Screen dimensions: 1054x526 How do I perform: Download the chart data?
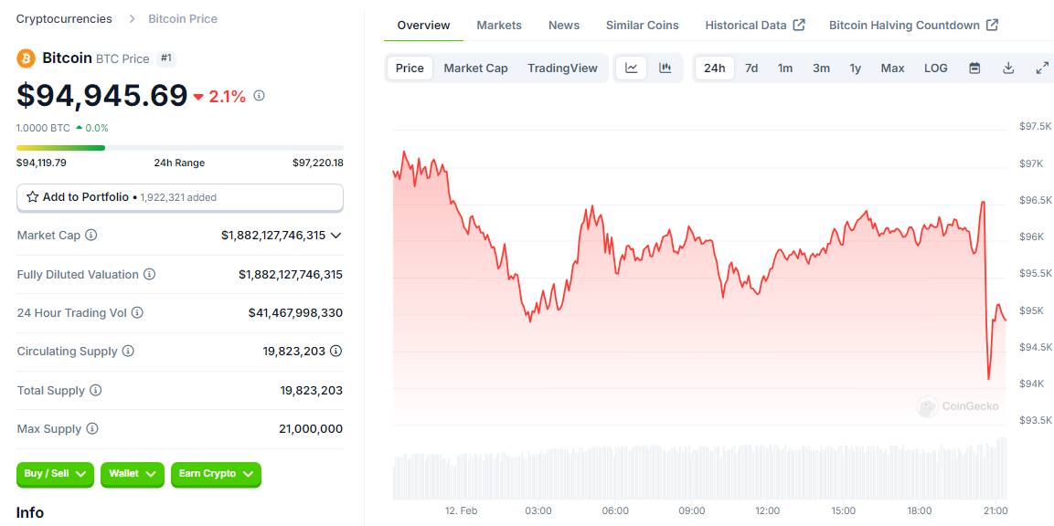click(1008, 68)
